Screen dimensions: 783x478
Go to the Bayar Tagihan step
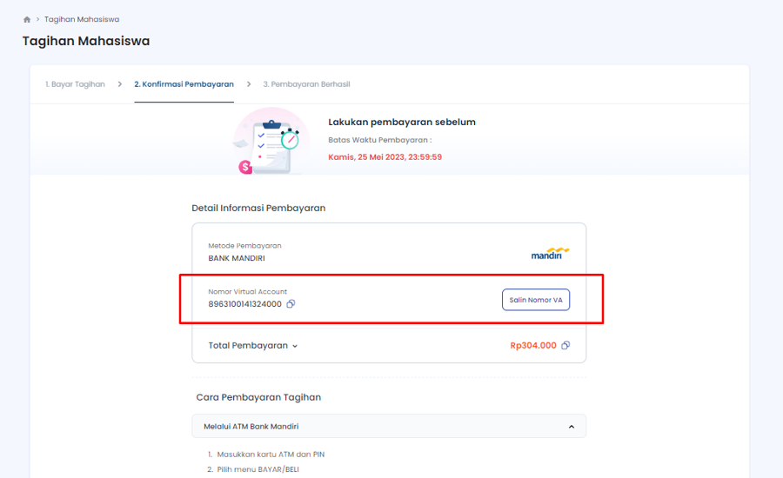tap(75, 84)
